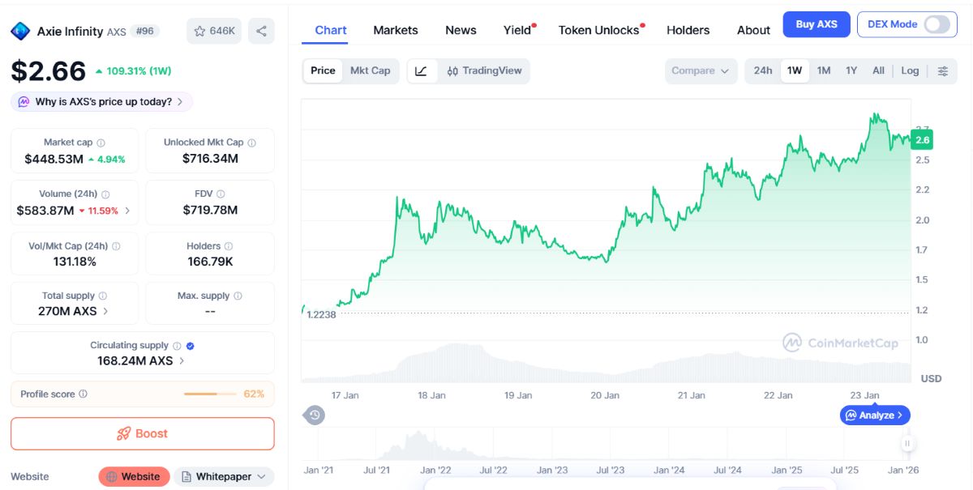Viewport: 973px width, 490px height.
Task: Click Vol/Mkt Cap (24h) info icon
Action: [x=116, y=246]
